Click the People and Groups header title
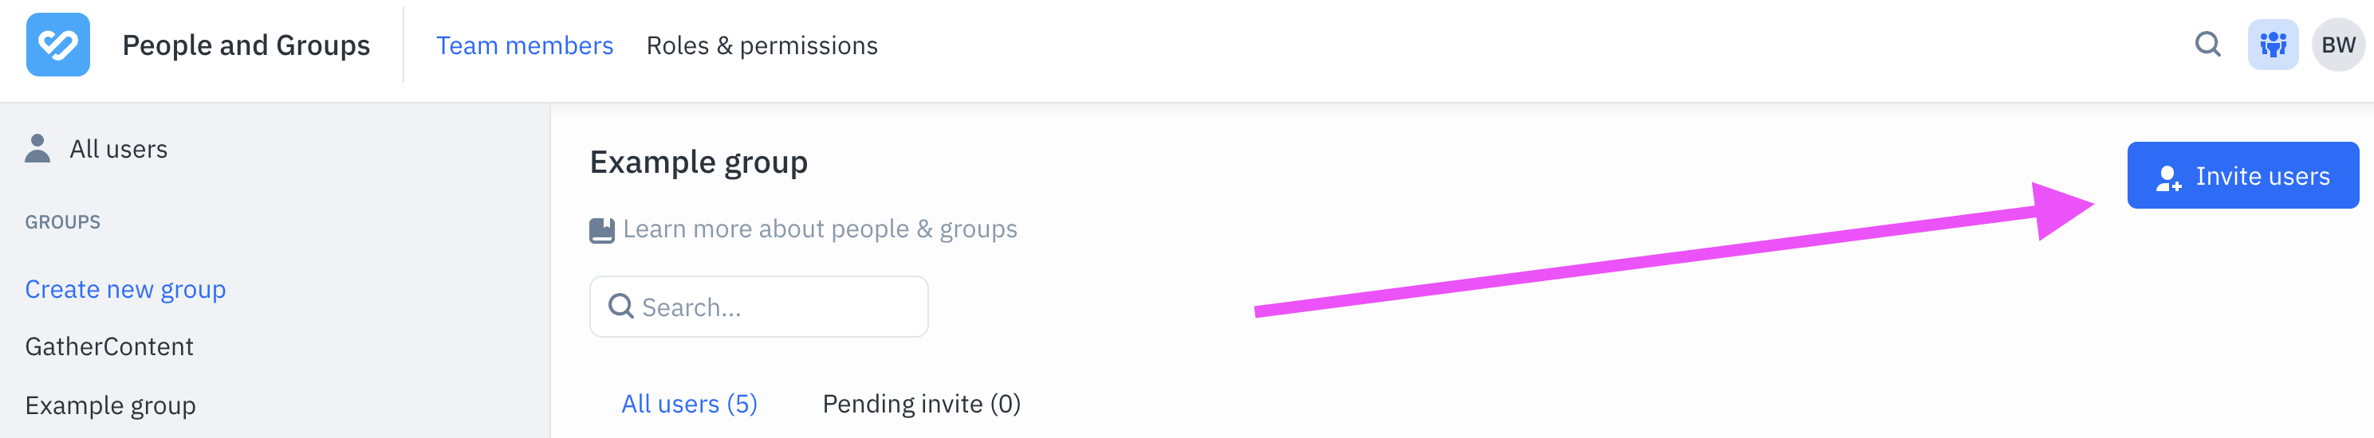 (x=246, y=46)
